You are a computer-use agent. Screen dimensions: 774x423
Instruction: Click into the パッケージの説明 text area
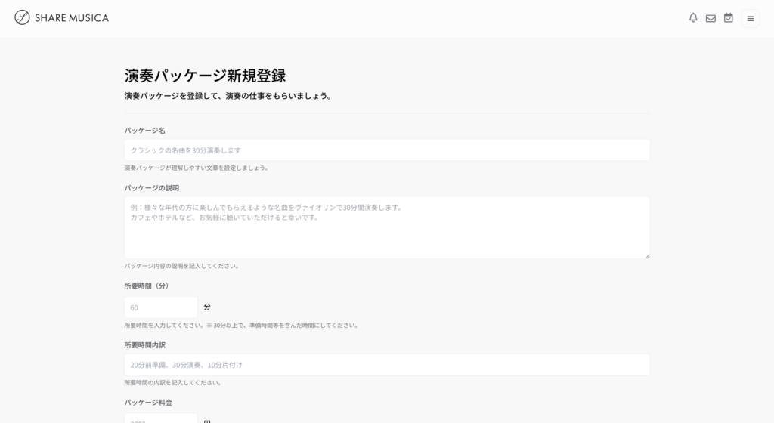[386, 227]
